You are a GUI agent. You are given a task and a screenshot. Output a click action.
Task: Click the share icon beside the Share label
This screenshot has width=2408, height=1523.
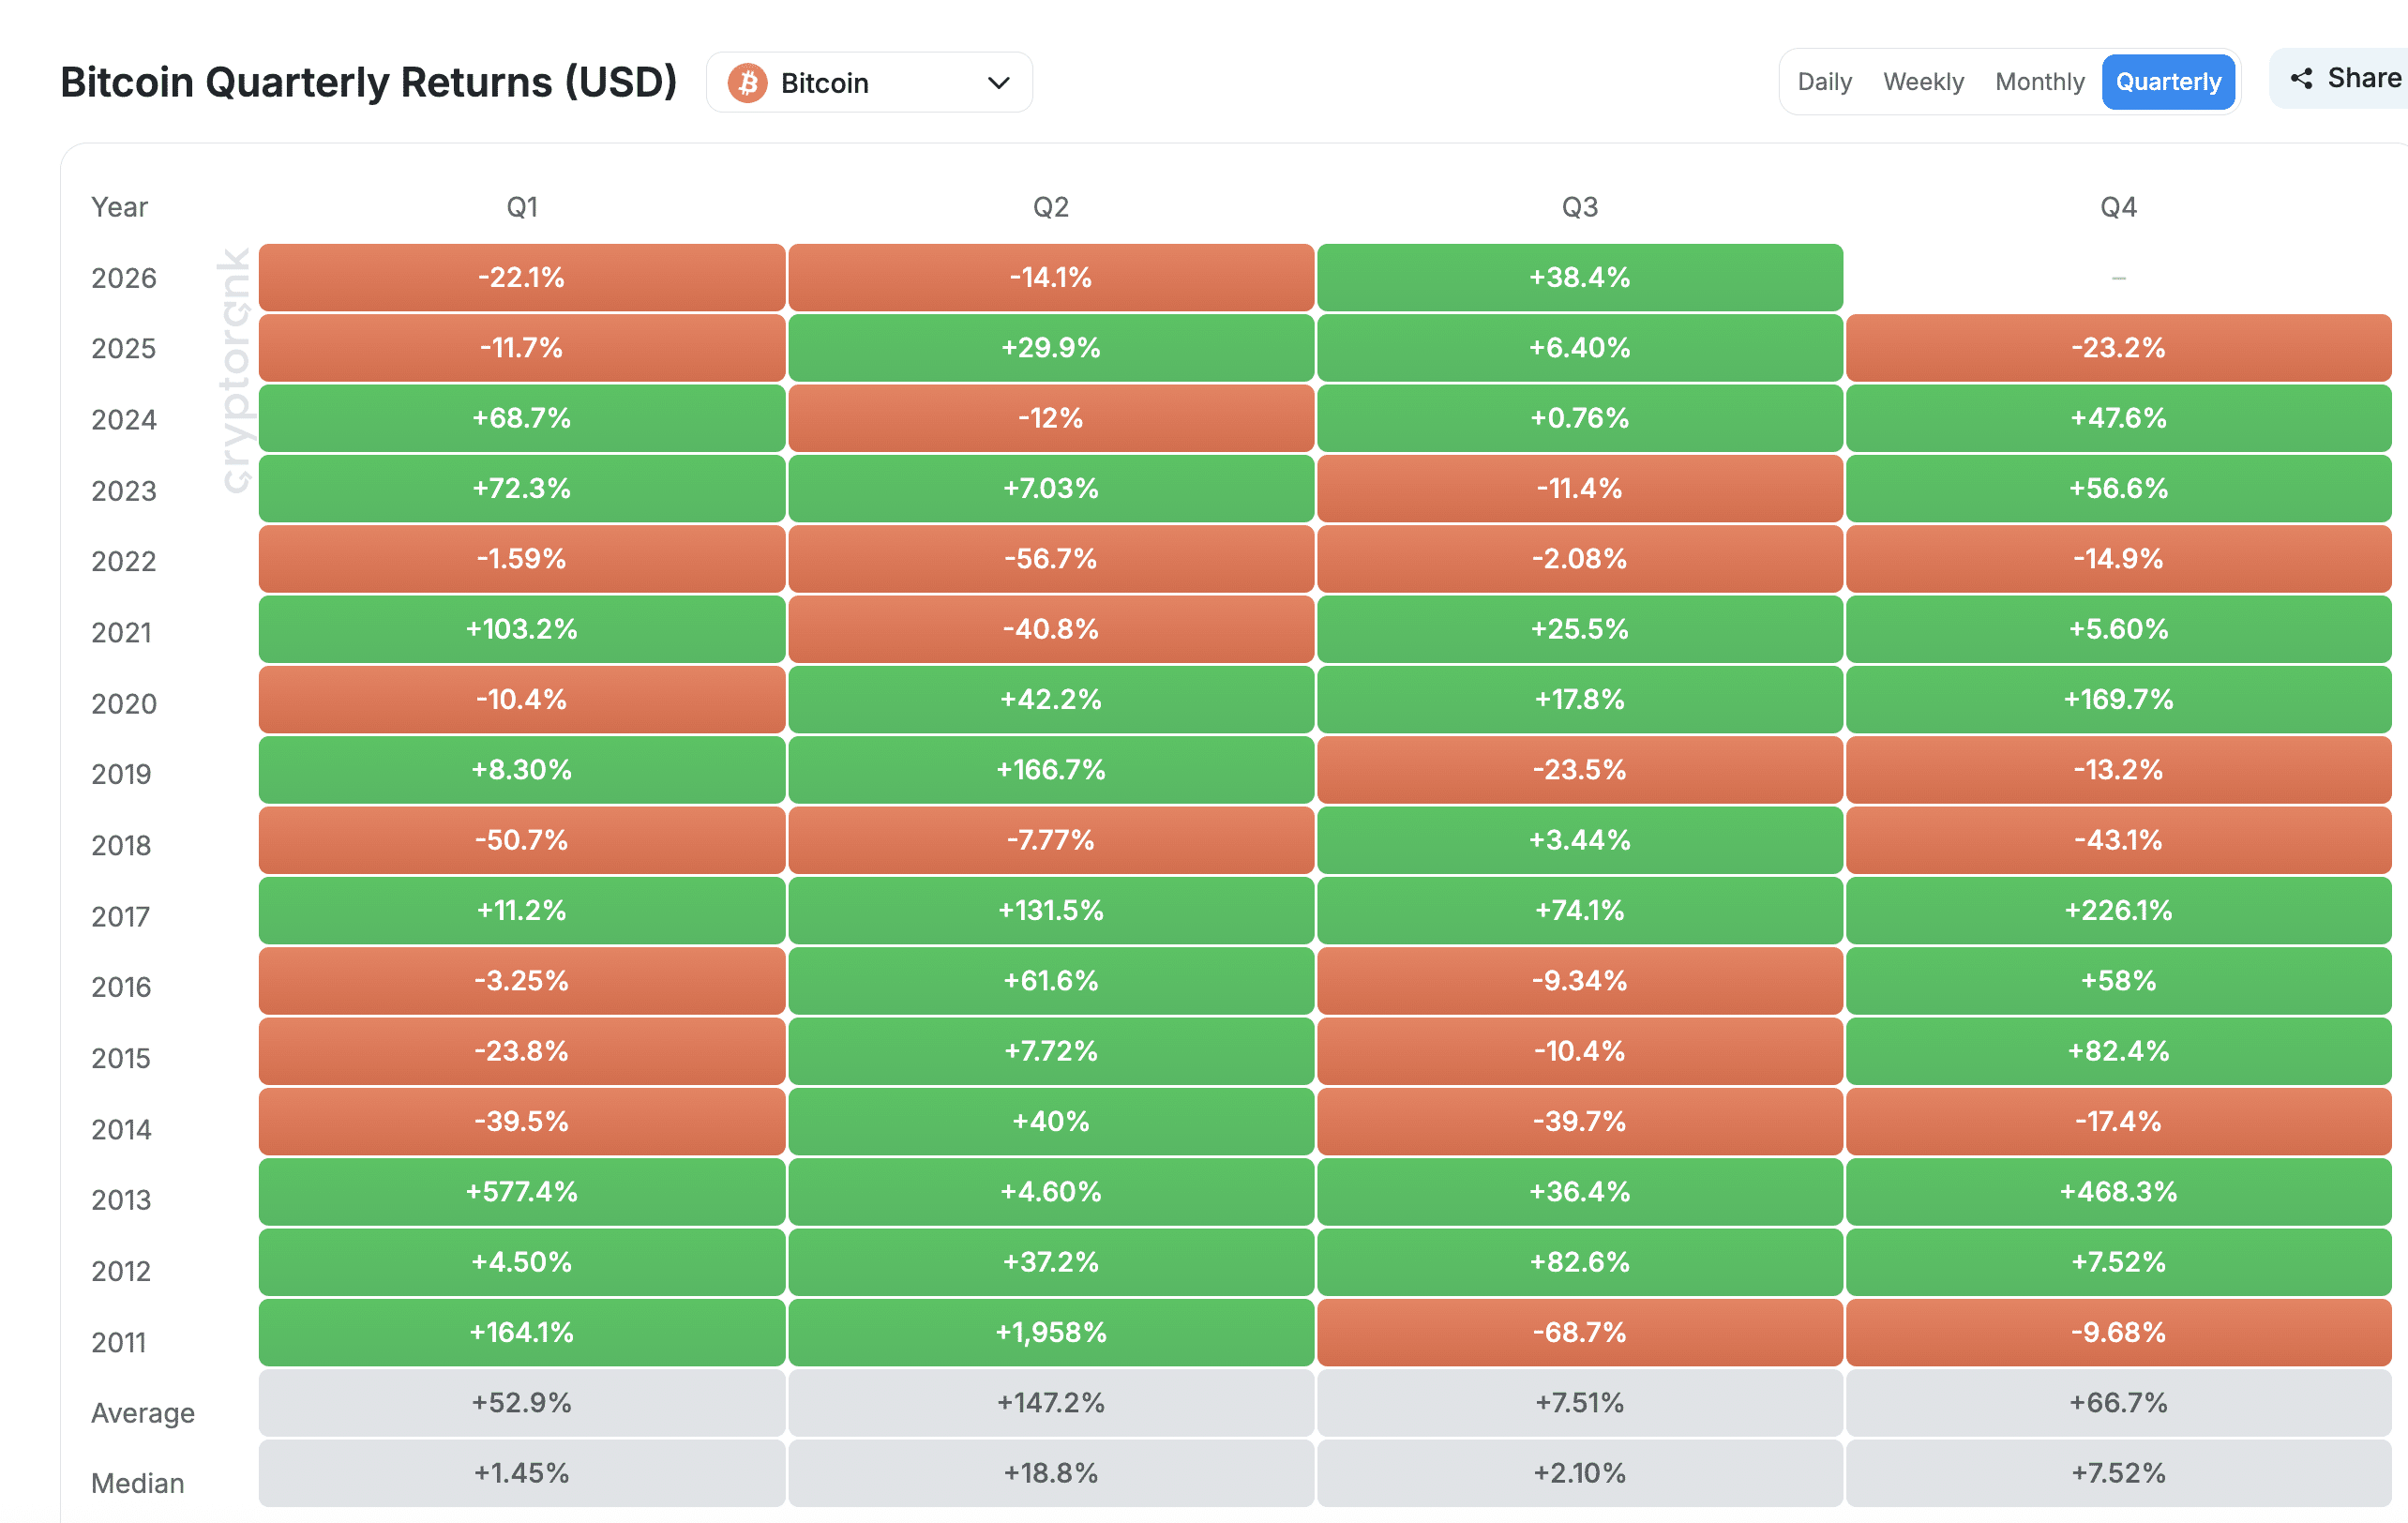click(x=2301, y=79)
